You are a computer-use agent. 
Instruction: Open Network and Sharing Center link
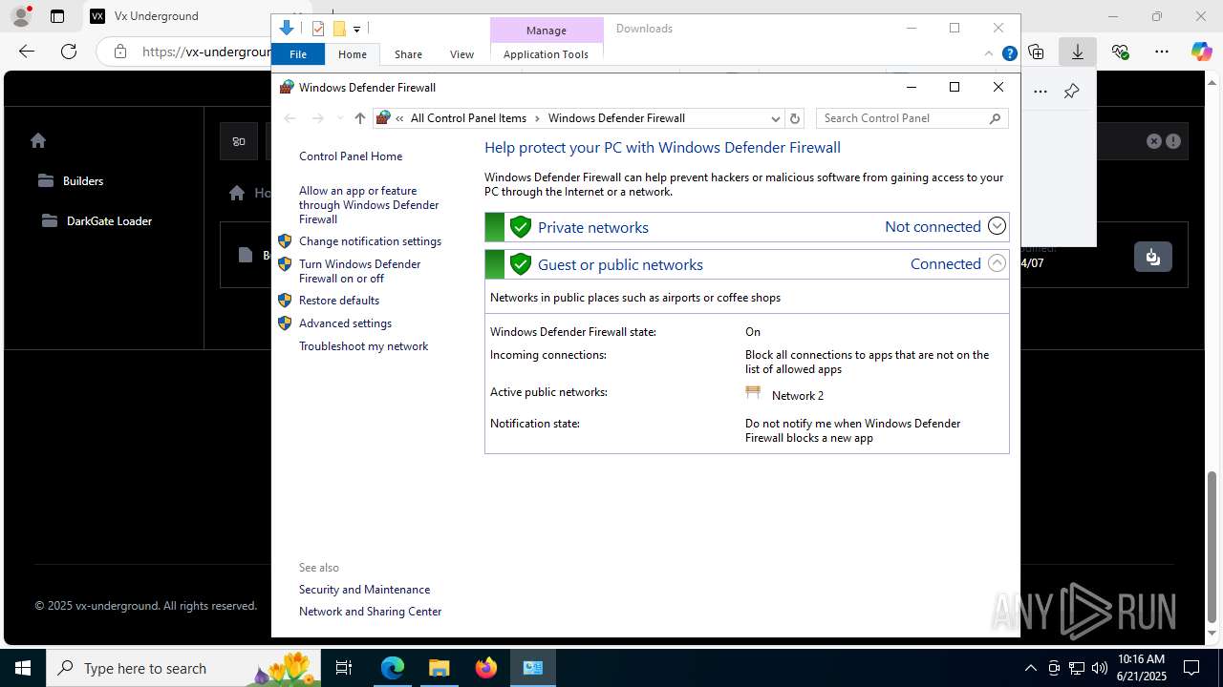(x=370, y=612)
